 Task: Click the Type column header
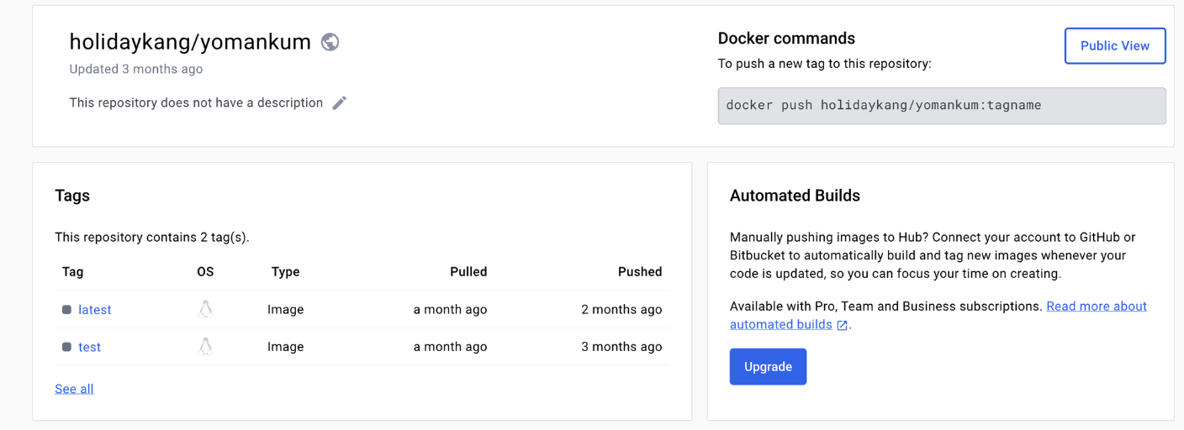(286, 272)
